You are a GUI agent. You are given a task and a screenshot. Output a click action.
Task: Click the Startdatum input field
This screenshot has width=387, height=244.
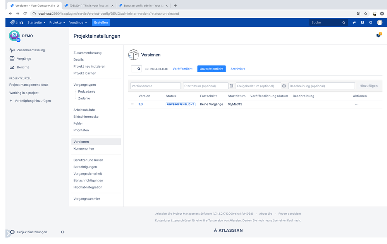pyautogui.click(x=206, y=86)
